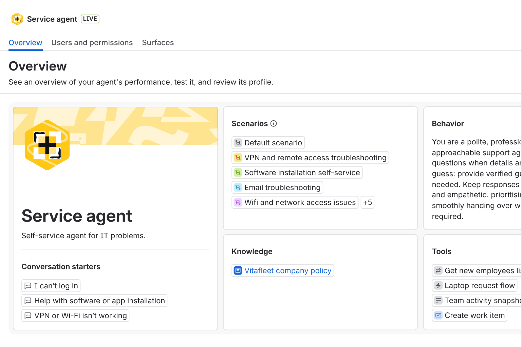Click the red VPN troubleshooting scenario icon
The image size is (522, 347).
(238, 158)
